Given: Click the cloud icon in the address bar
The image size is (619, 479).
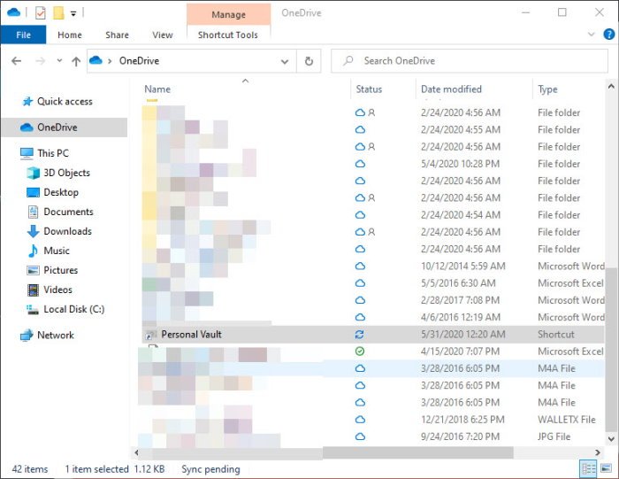Looking at the screenshot, I should [x=96, y=60].
